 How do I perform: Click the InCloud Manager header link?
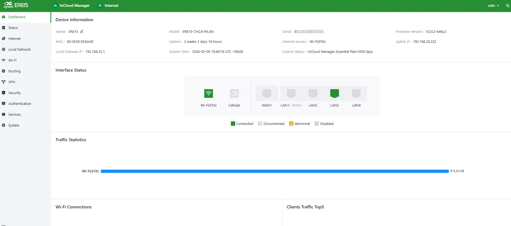point(75,5)
